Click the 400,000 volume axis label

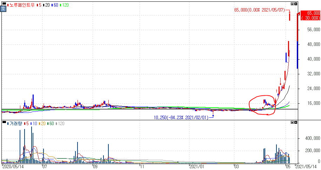(x=313, y=138)
